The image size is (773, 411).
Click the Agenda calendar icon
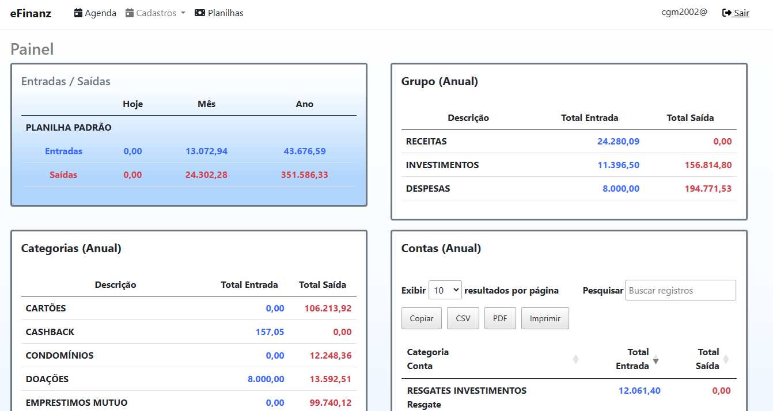tap(78, 13)
